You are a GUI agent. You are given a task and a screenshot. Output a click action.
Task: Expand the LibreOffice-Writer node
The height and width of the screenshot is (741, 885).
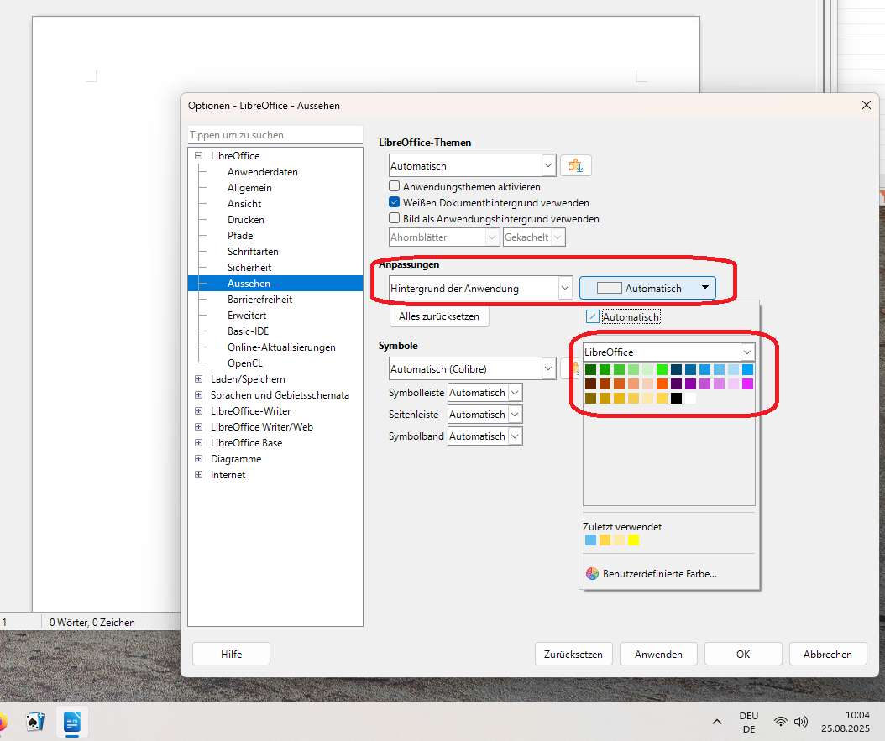tap(199, 411)
